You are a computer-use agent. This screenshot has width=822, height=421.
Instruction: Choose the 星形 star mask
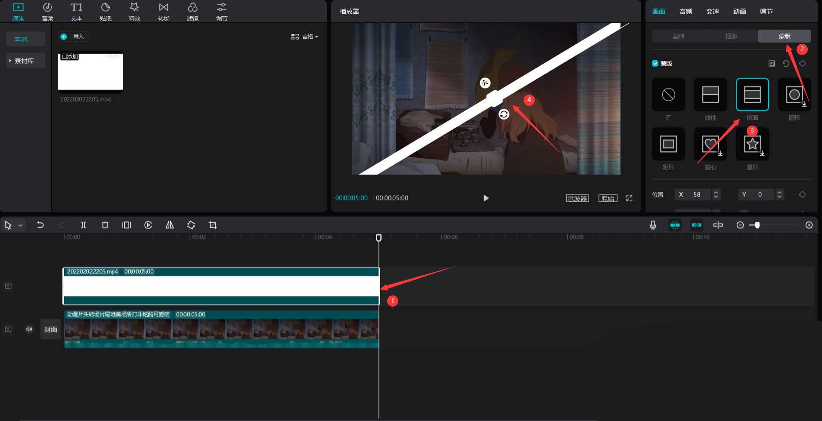pos(752,144)
